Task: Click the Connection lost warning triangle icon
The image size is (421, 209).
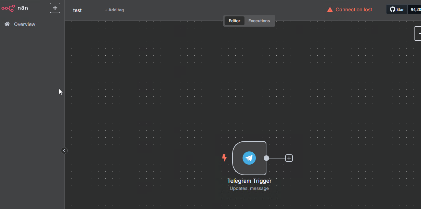Action: point(330,10)
